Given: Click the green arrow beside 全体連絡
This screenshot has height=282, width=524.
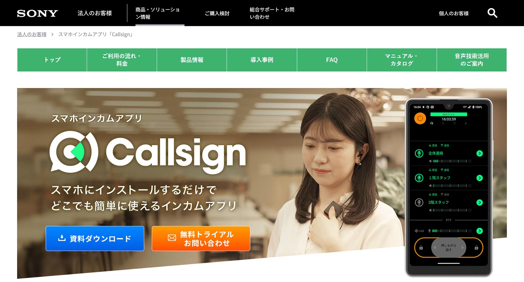Looking at the screenshot, I should 479,153.
